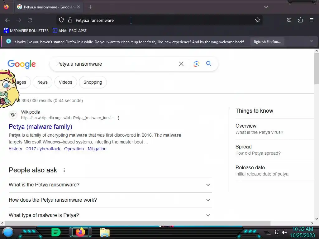The height and width of the screenshot is (239, 319).
Task: Dismiss the Firefox refresh notification bar
Action: click(x=311, y=41)
